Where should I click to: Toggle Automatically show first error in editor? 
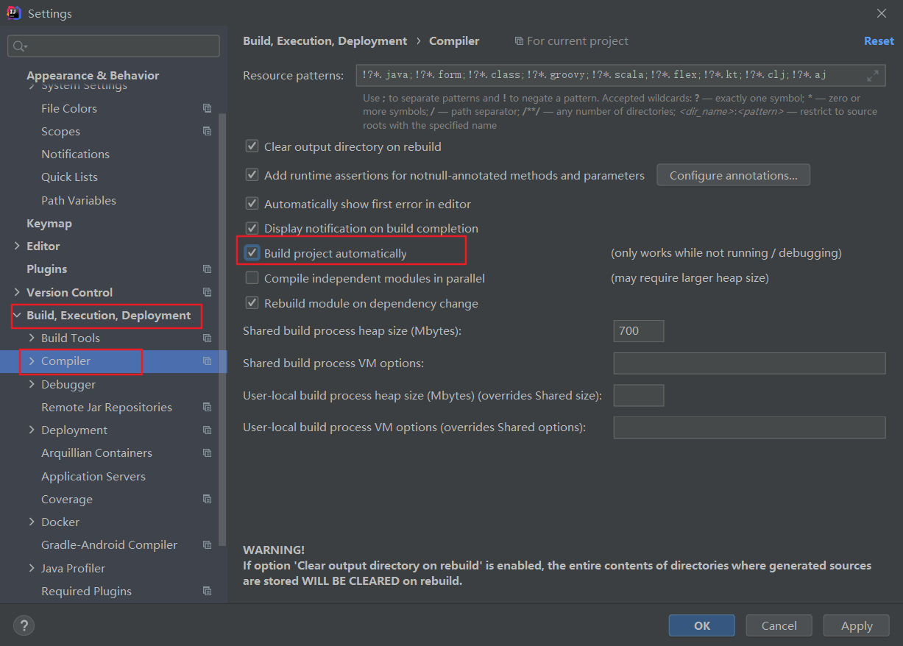(252, 204)
